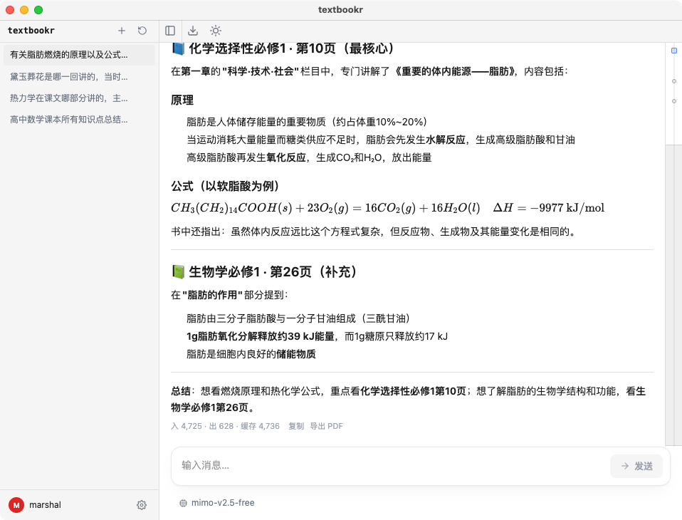Start a new chat with plus icon
Screen dimensions: 682x520
tap(121, 31)
